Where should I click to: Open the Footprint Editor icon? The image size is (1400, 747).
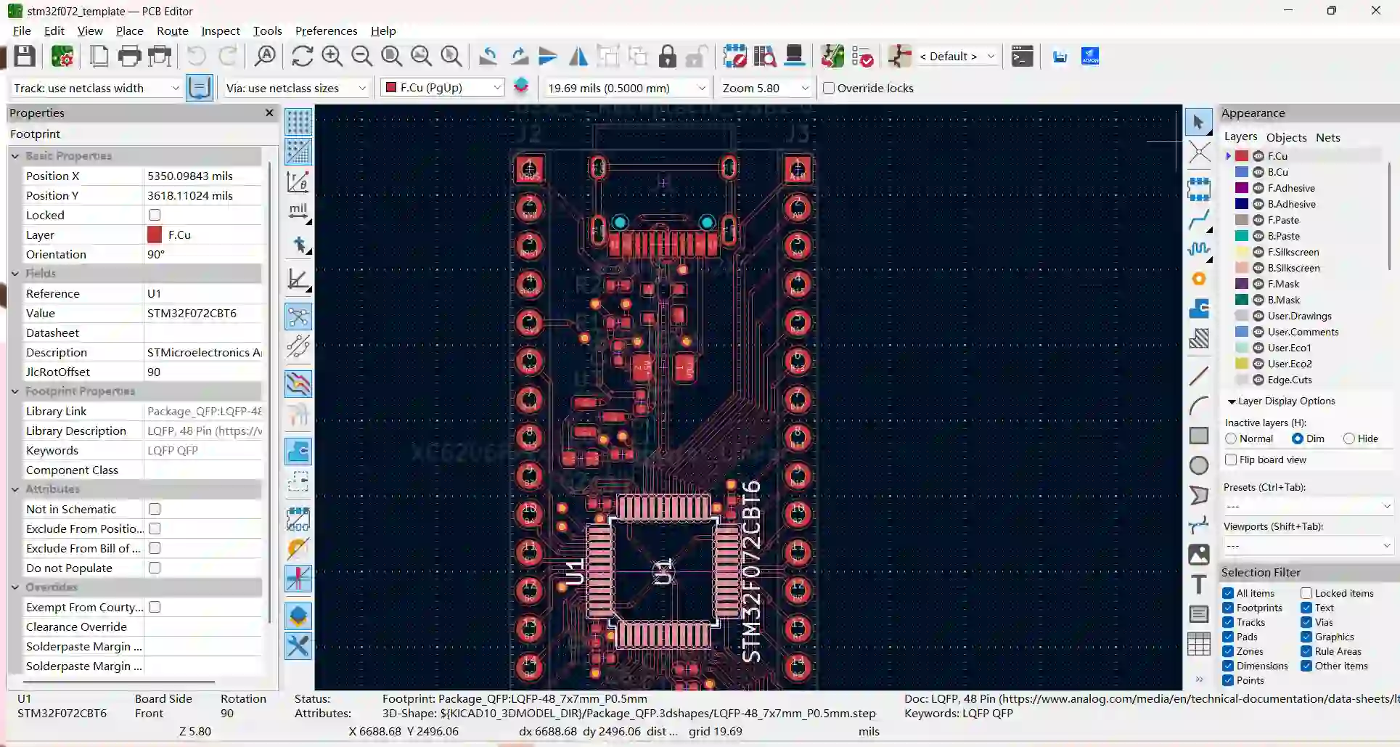coord(734,56)
